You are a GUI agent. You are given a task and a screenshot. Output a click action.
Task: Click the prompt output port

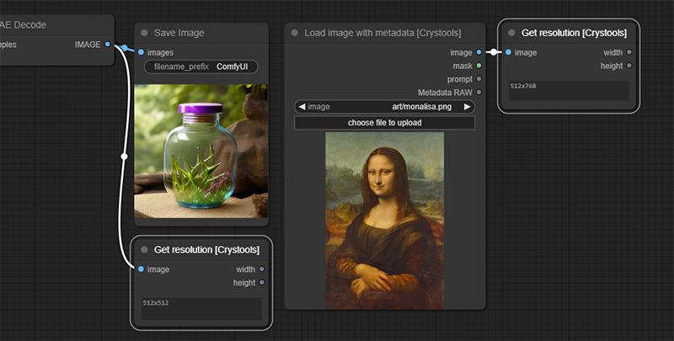(479, 79)
